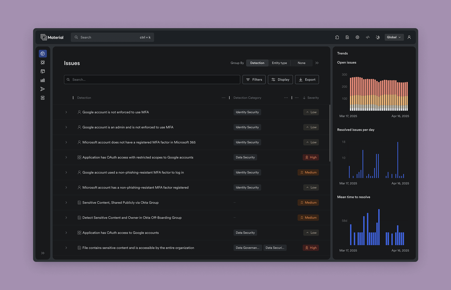The image size is (451, 290).
Task: Open the user profile icon
Action: click(x=409, y=37)
